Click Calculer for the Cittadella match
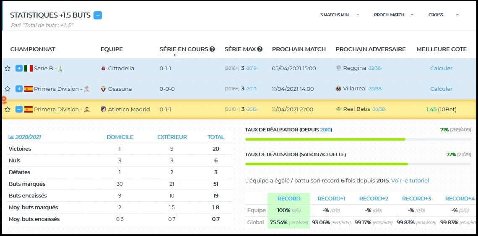 [x=441, y=68]
